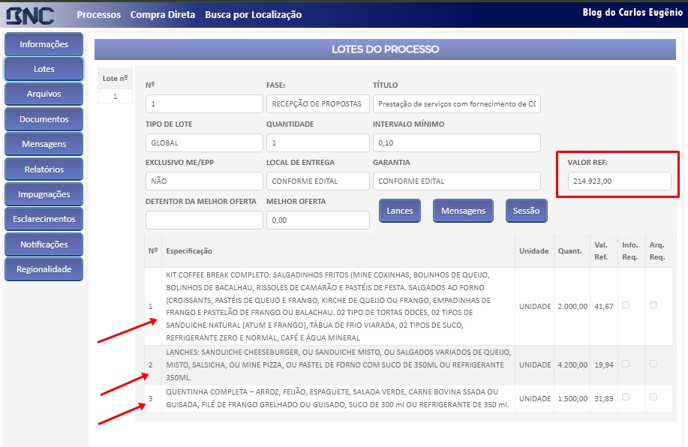Select the Lotes sidebar button
Screen dimensions: 688x447
point(44,69)
